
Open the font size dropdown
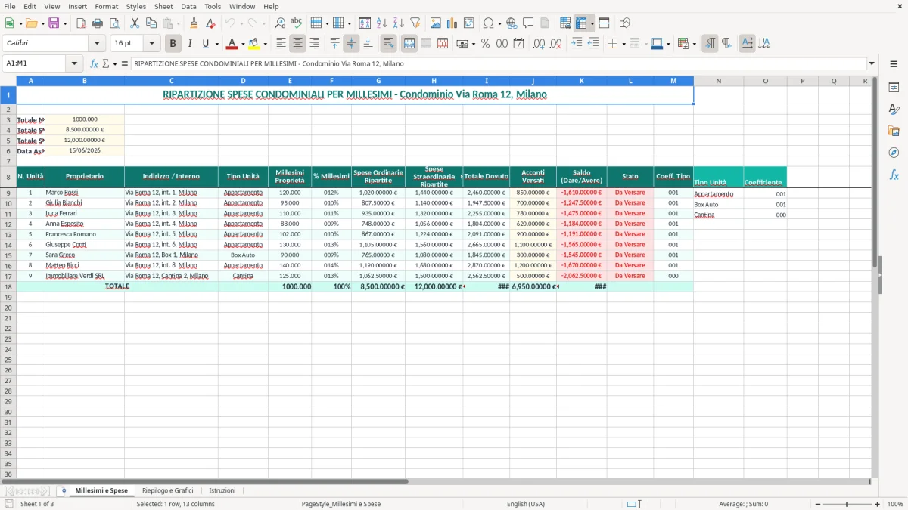[x=151, y=44]
